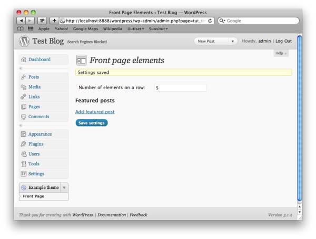Screen dimensions: 316x239
Task: Click the search magnifier icon
Action: pos(222,21)
